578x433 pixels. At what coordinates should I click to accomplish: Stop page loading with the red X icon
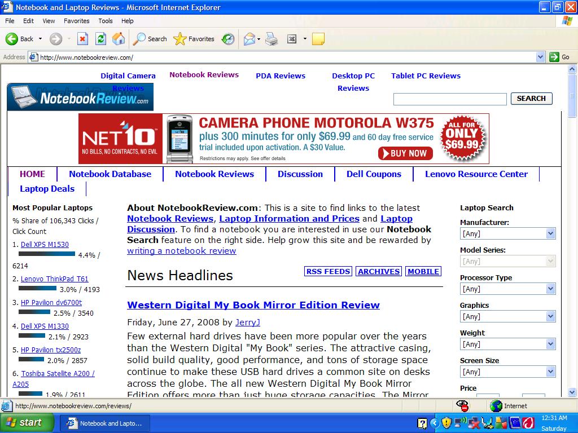point(82,39)
